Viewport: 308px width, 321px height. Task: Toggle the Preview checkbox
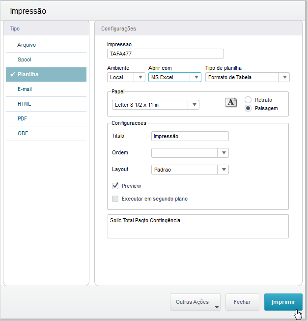[115, 186]
